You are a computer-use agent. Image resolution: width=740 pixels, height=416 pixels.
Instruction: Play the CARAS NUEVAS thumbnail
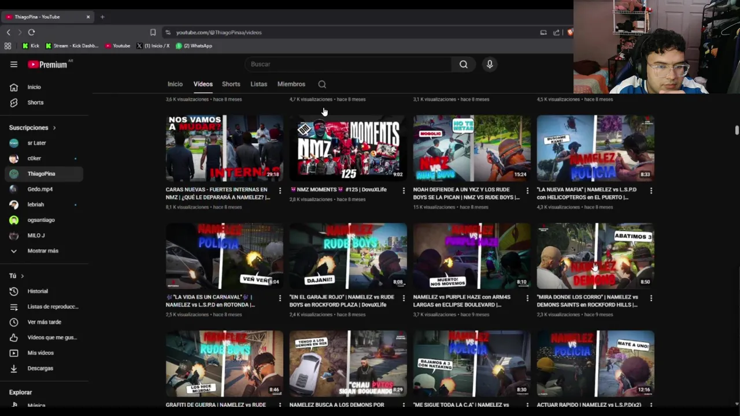pos(224,148)
